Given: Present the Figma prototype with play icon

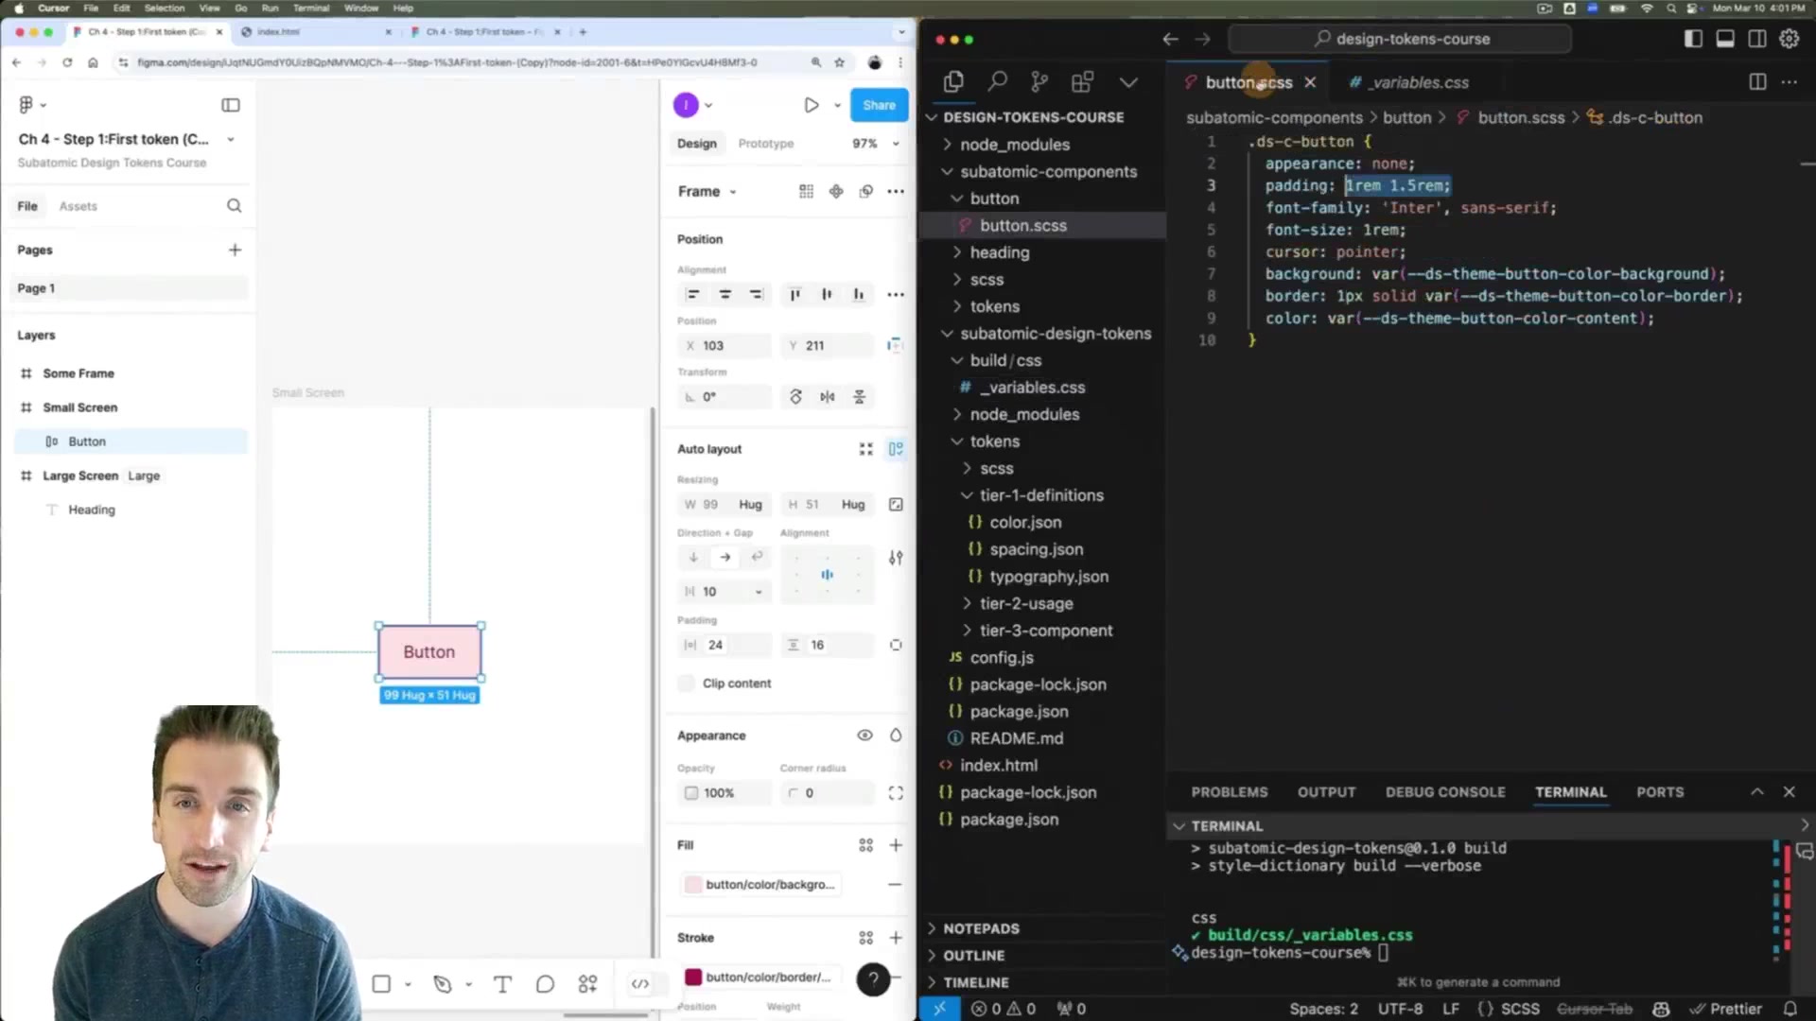Looking at the screenshot, I should 811,105.
